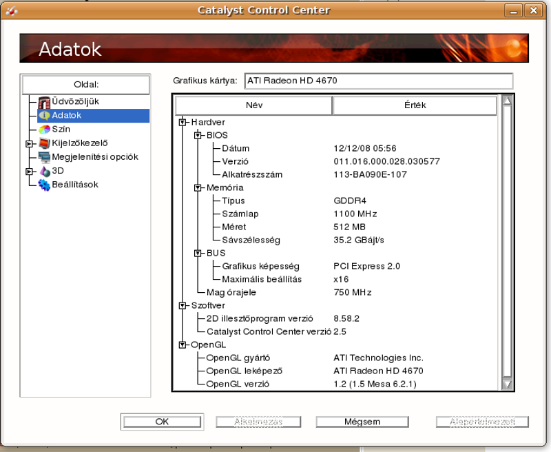Click the 35.2 GBájt/s value
The width and height of the screenshot is (551, 452).
(358, 240)
